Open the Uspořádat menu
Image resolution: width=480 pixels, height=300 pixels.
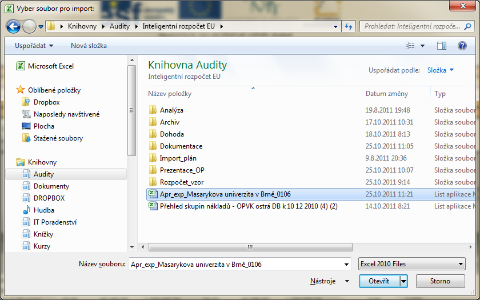34,46
